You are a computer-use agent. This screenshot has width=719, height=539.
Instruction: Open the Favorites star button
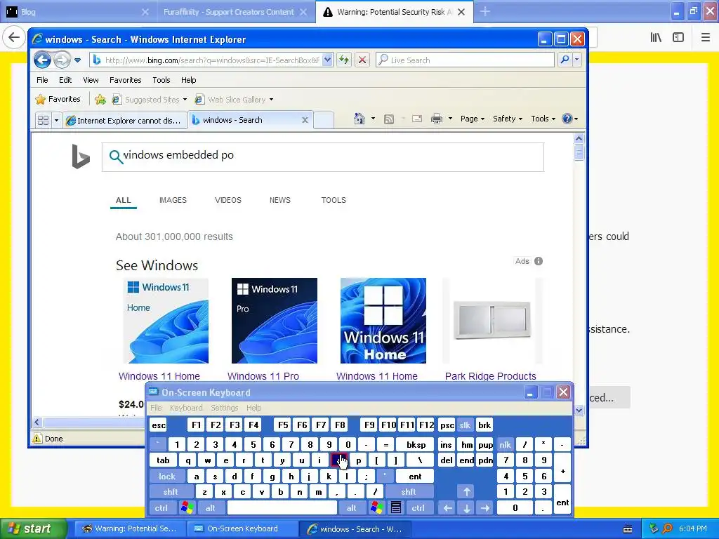pos(58,99)
